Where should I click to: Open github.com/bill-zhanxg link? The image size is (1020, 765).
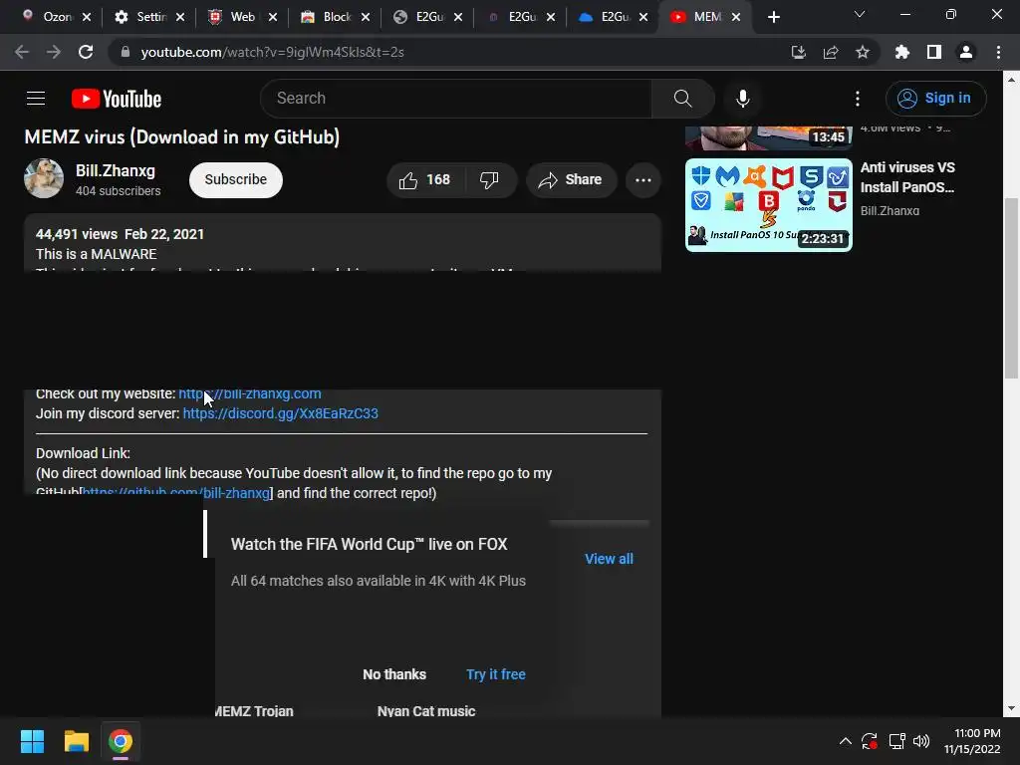pos(175,492)
